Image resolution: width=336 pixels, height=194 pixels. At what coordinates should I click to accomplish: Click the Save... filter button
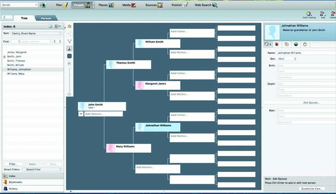(x=54, y=164)
